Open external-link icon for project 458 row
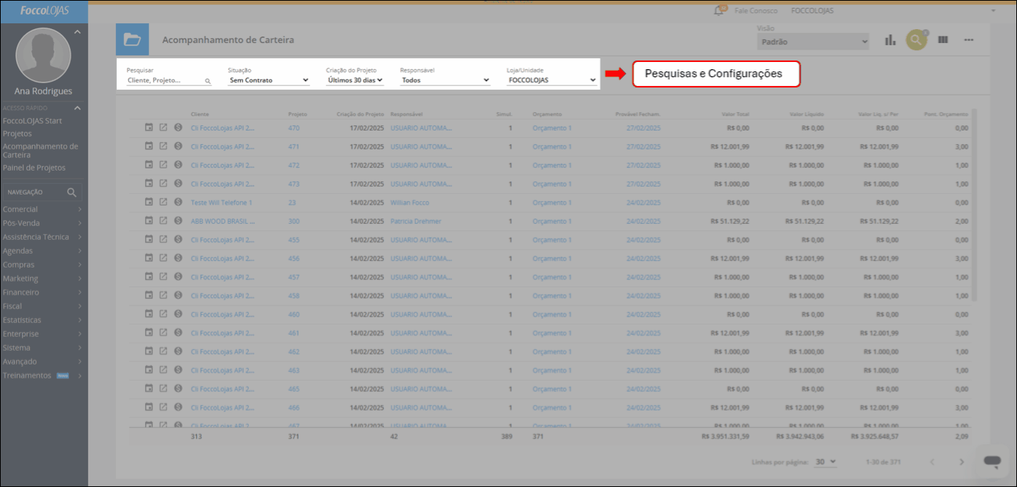 click(163, 295)
